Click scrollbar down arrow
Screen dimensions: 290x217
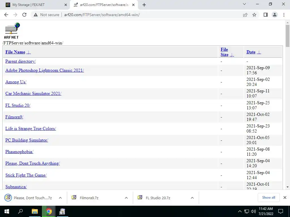(287, 187)
